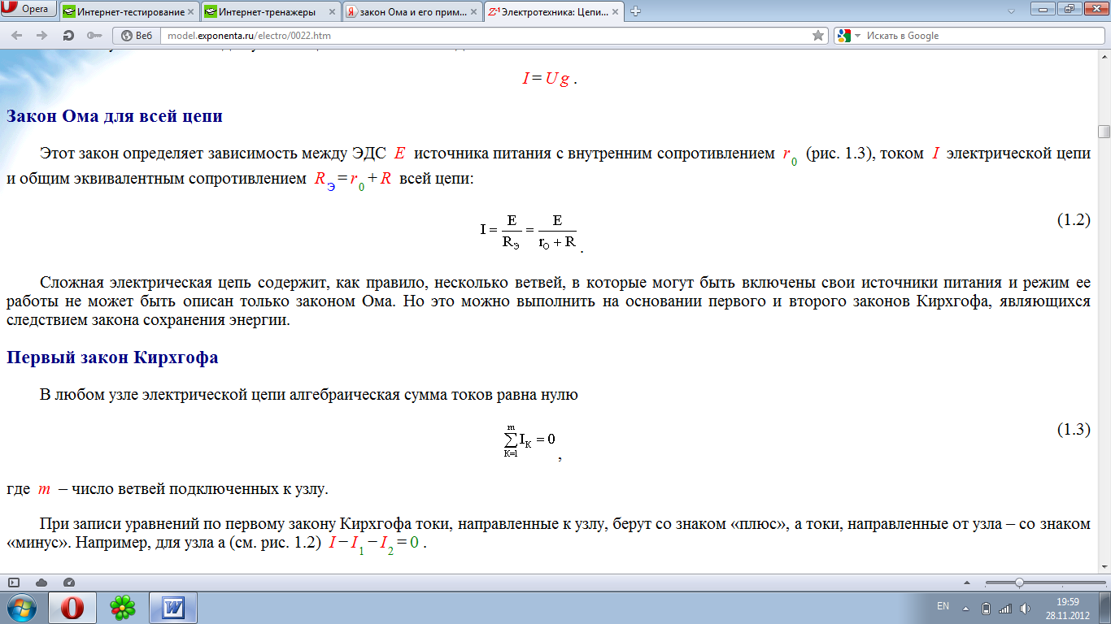Click the Show desktop strip
This screenshot has width=1111, height=624.
coord(1105,608)
